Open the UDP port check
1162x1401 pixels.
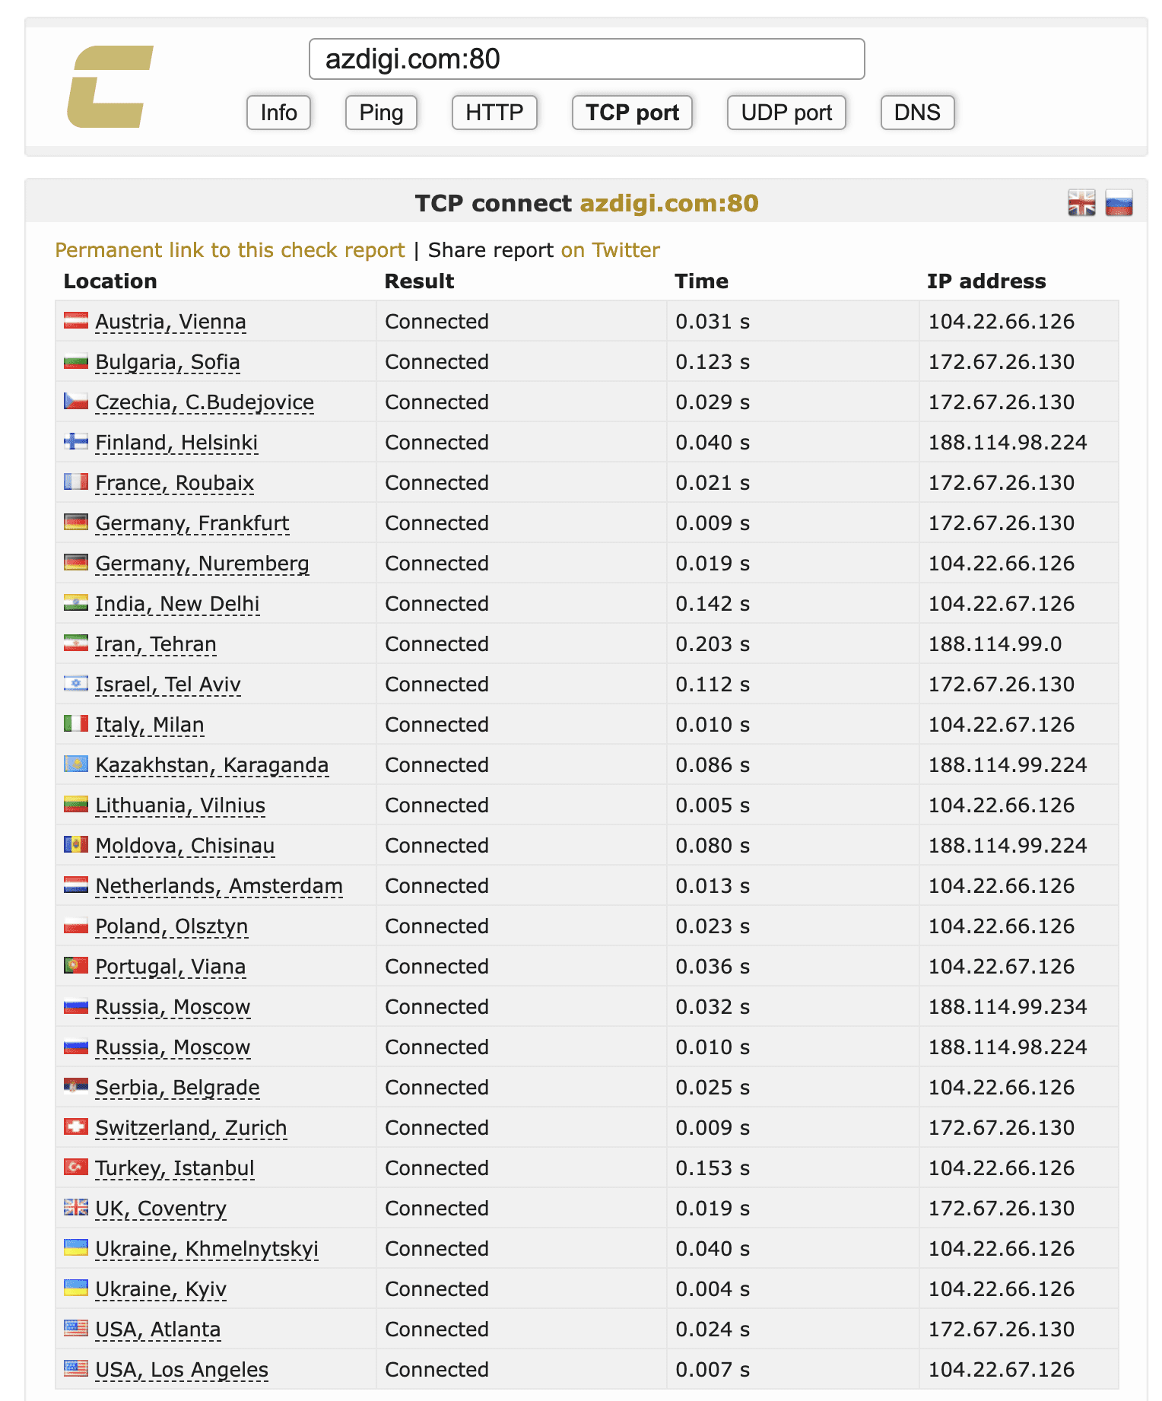pos(786,113)
